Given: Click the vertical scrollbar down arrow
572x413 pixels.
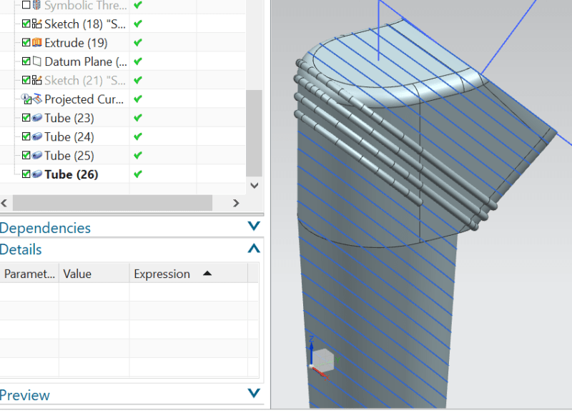Looking at the screenshot, I should click(x=255, y=185).
